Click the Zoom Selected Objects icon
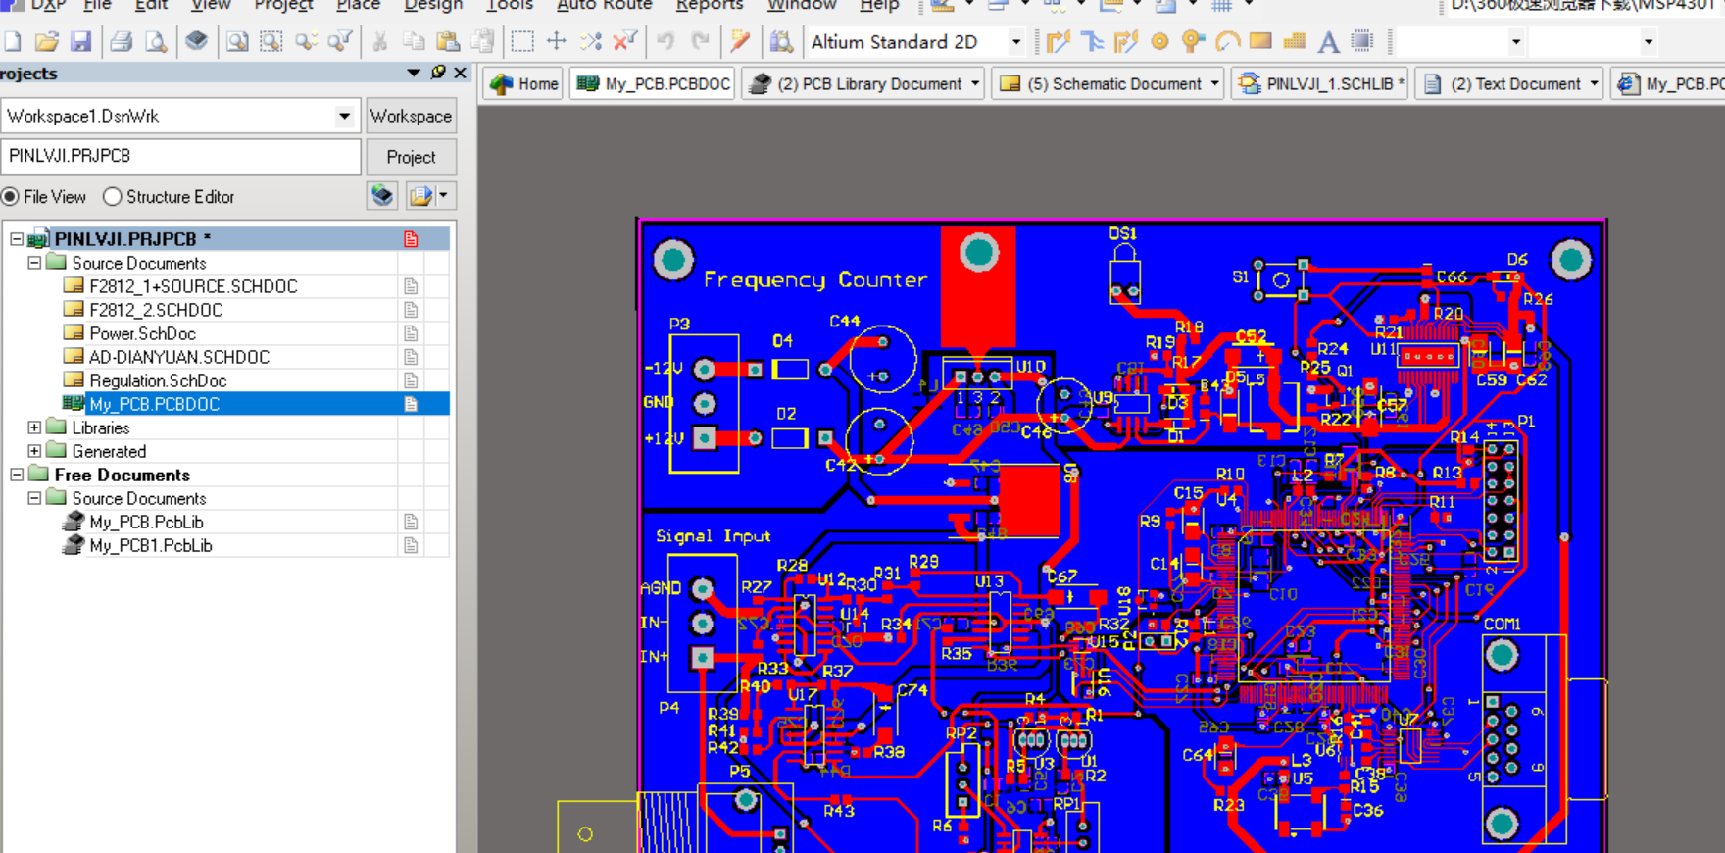 [306, 42]
